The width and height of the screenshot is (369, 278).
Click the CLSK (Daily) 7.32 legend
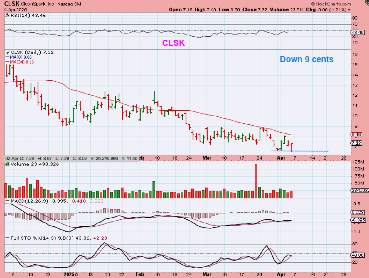coord(30,52)
